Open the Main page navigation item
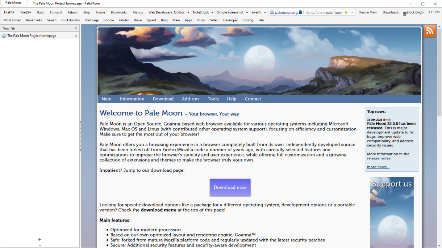The image size is (442, 248). pos(107,99)
